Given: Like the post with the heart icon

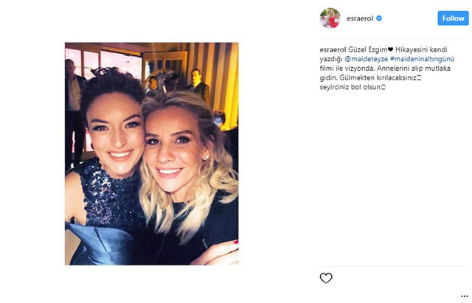Looking at the screenshot, I should coord(326,278).
